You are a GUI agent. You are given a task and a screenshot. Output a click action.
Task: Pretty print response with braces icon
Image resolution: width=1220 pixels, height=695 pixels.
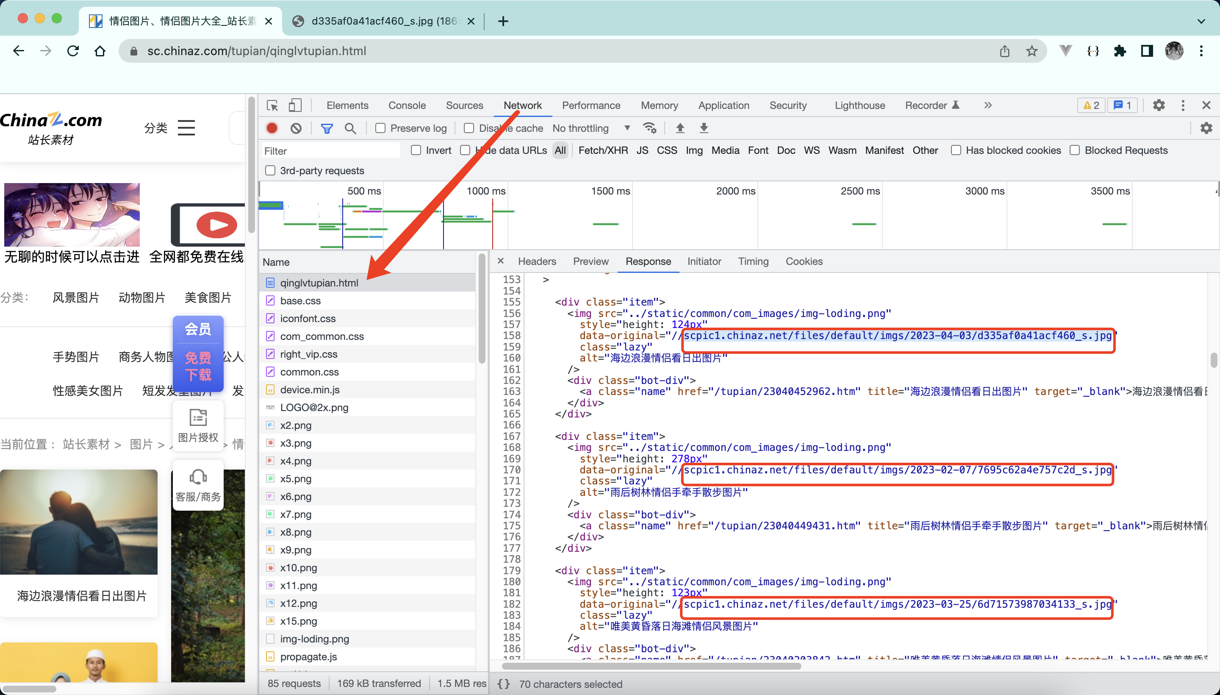[503, 684]
